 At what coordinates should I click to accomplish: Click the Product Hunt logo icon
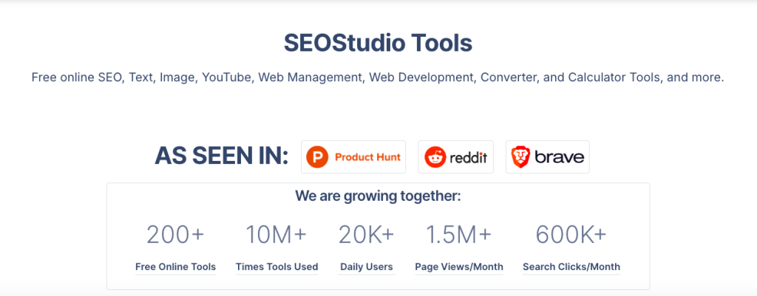(318, 157)
